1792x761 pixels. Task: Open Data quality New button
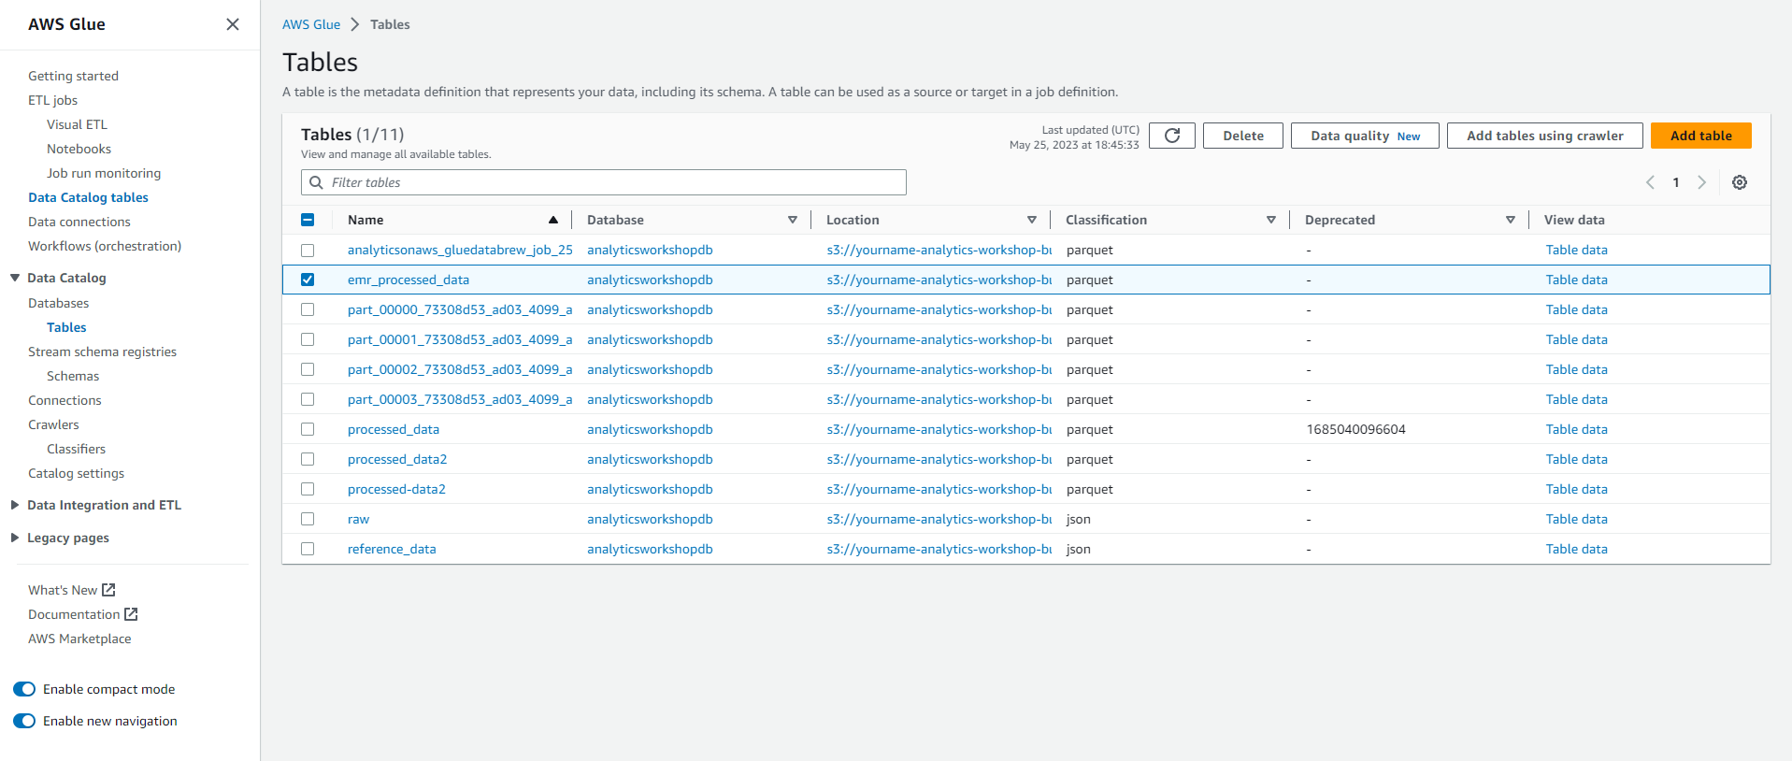pyautogui.click(x=1365, y=136)
